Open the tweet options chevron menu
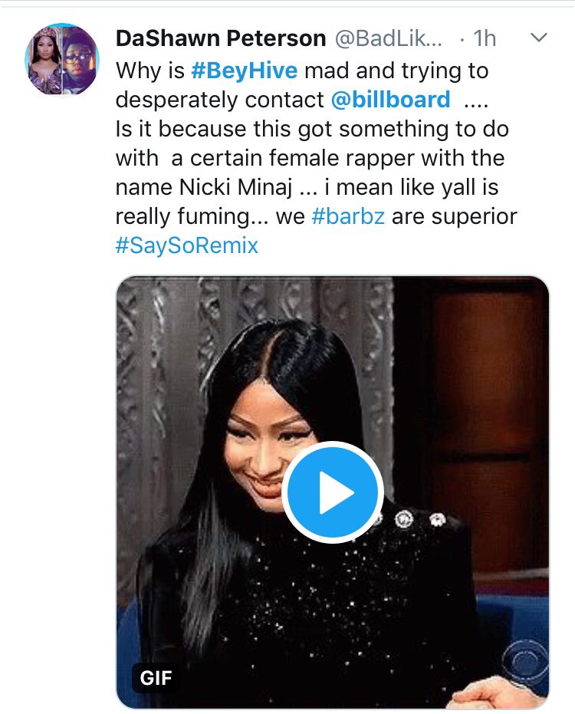The image size is (575, 714). (539, 38)
